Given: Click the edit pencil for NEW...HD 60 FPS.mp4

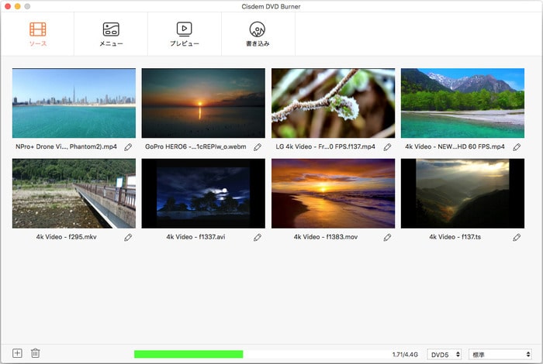Looking at the screenshot, I should coord(517,146).
